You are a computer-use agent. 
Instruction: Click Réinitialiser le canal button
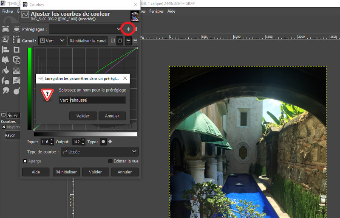(x=88, y=41)
